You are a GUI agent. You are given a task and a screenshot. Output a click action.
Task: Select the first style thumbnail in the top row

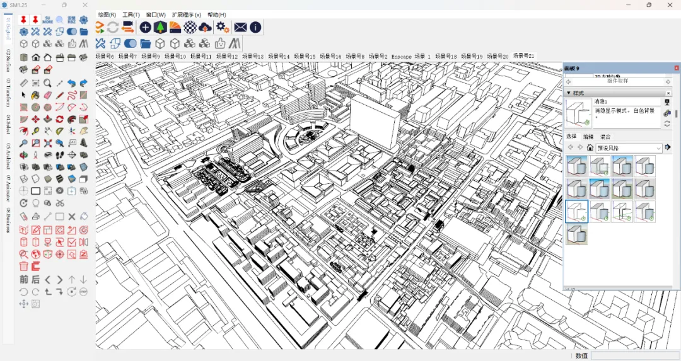tap(577, 166)
